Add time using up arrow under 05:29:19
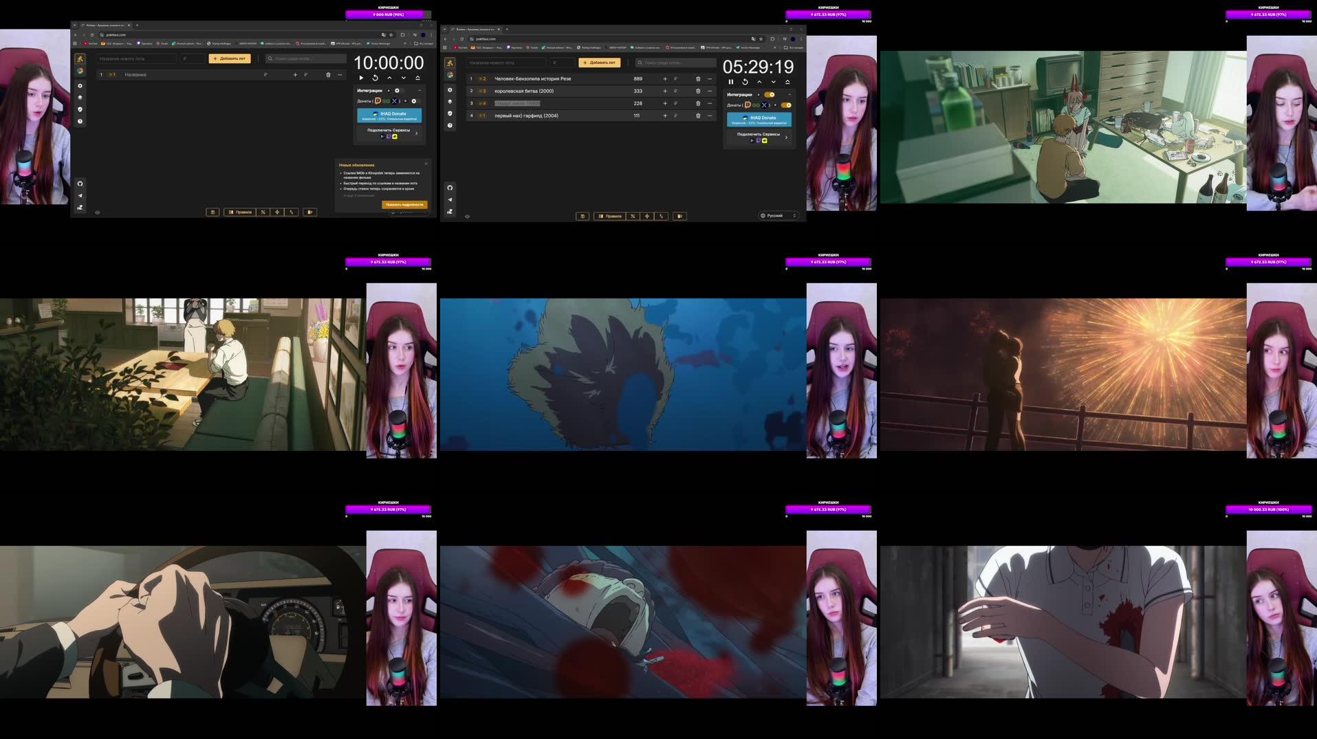Viewport: 1317px width, 739px height. (x=759, y=82)
